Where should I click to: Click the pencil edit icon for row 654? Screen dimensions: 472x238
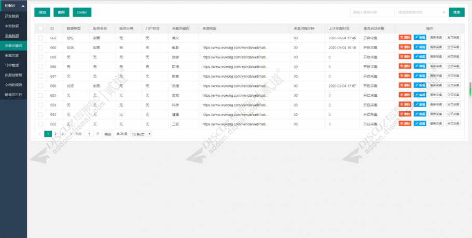(x=417, y=105)
